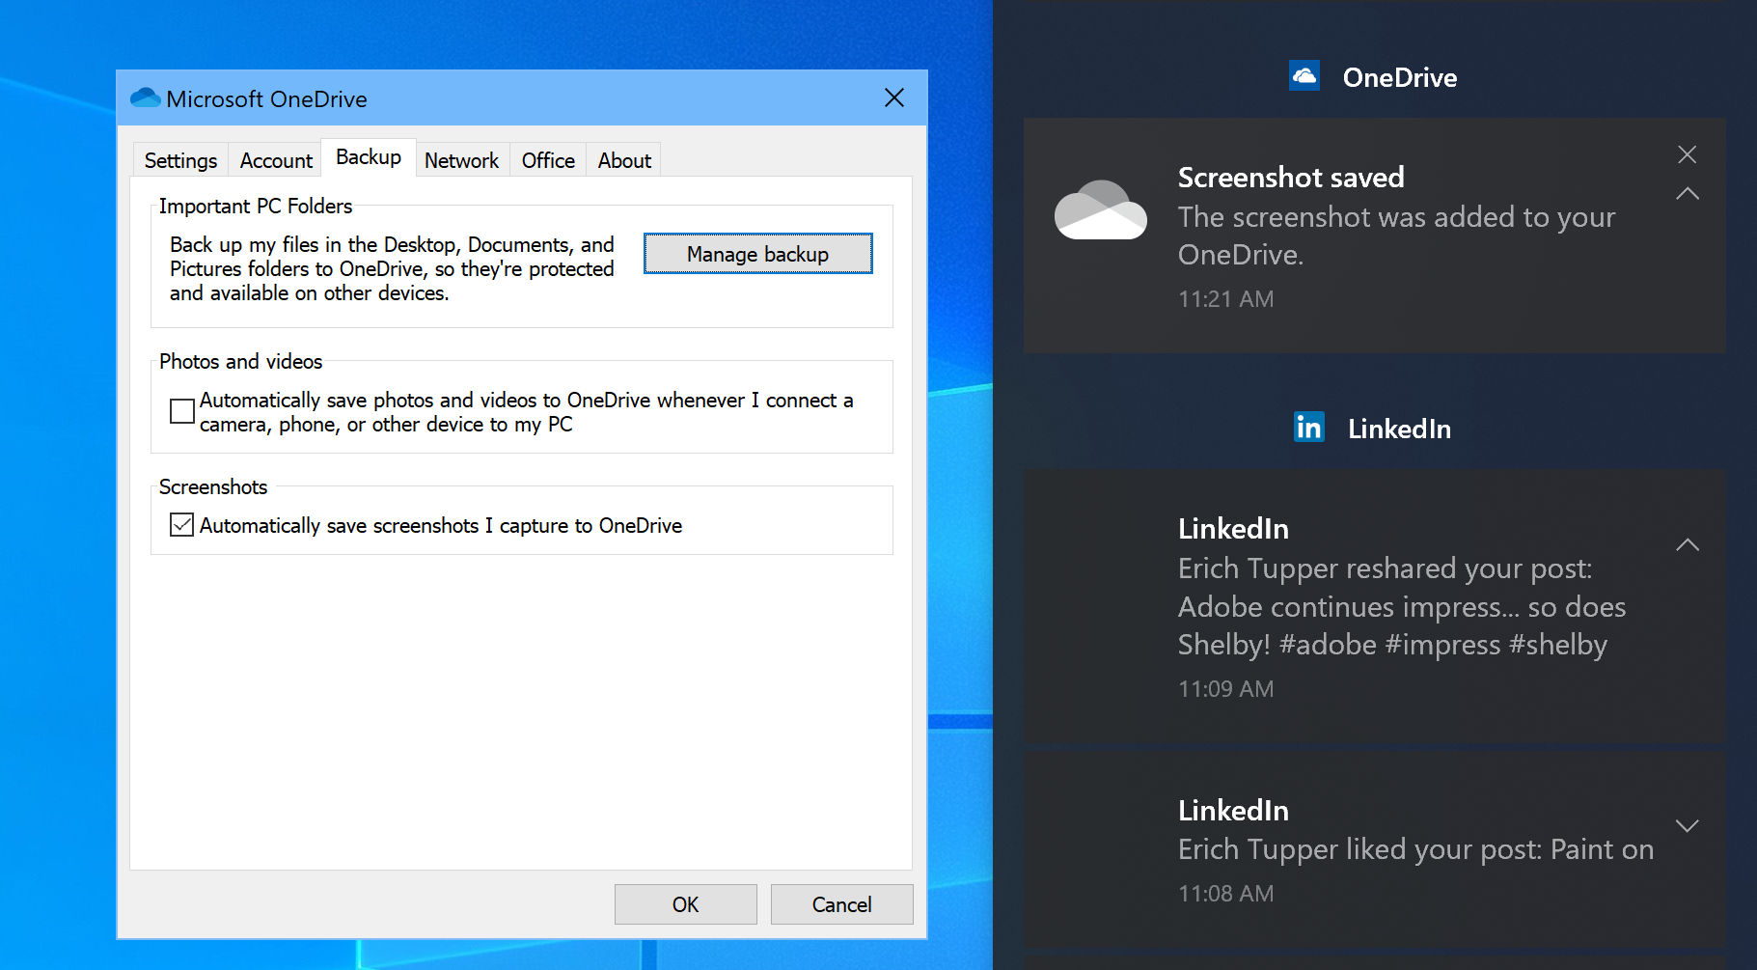Collapse the Erich Tupper reshared post notification
Screen dimensions: 1757x970
click(x=1687, y=545)
